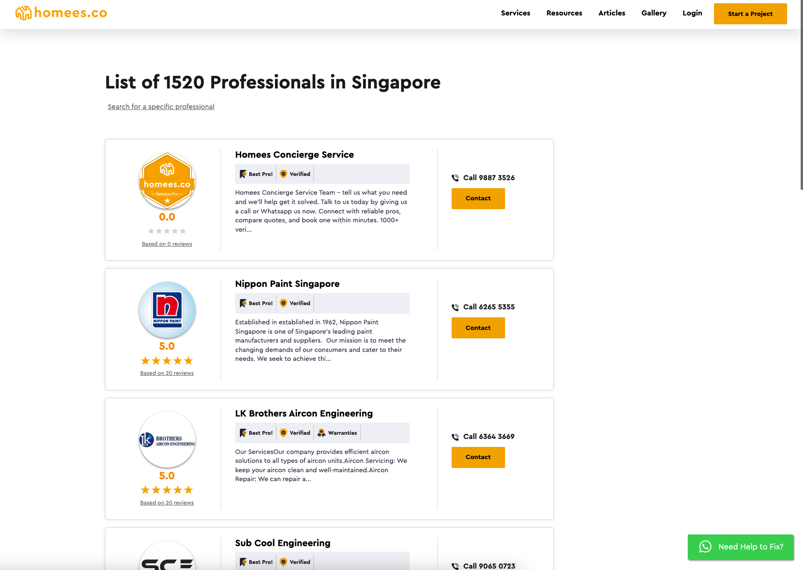The image size is (803, 570).
Task: Click the Start a Project button
Action: 750,14
